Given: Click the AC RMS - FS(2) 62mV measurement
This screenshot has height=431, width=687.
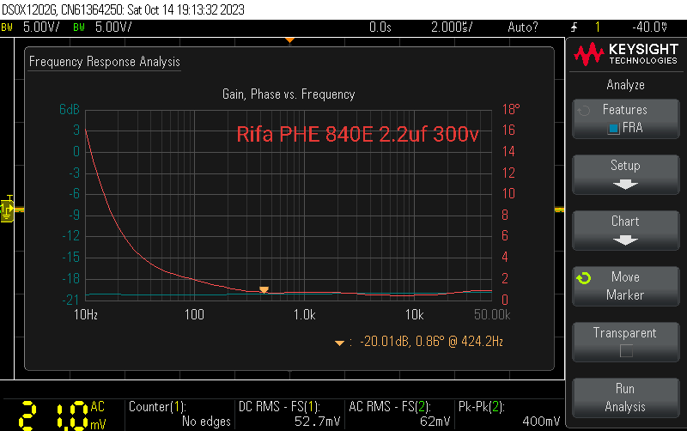Looking at the screenshot, I should [x=399, y=414].
